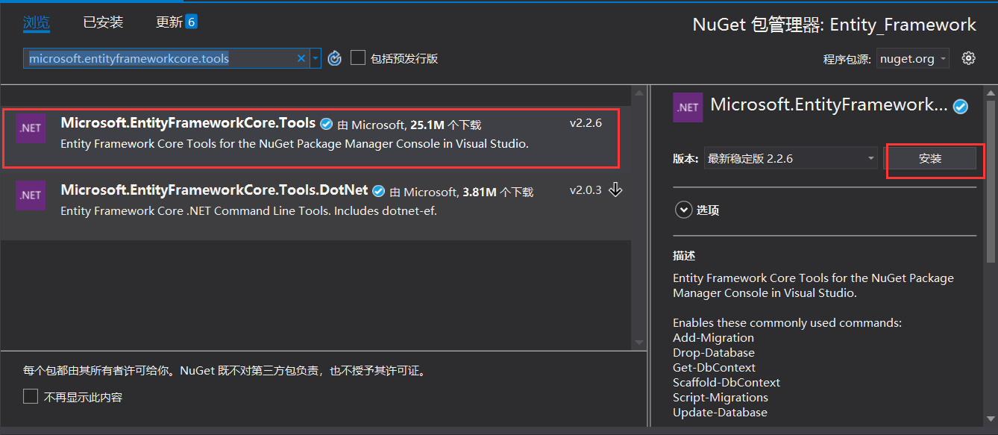
Task: Click the .NET icon in details panel
Action: [x=687, y=107]
